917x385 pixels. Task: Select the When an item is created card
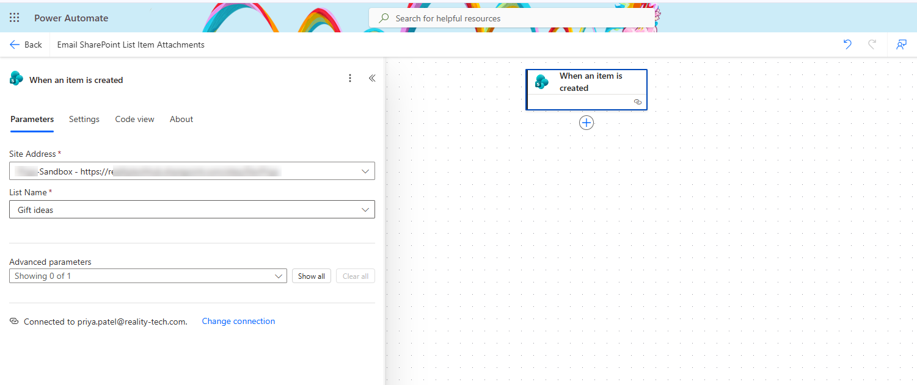pyautogui.click(x=586, y=89)
